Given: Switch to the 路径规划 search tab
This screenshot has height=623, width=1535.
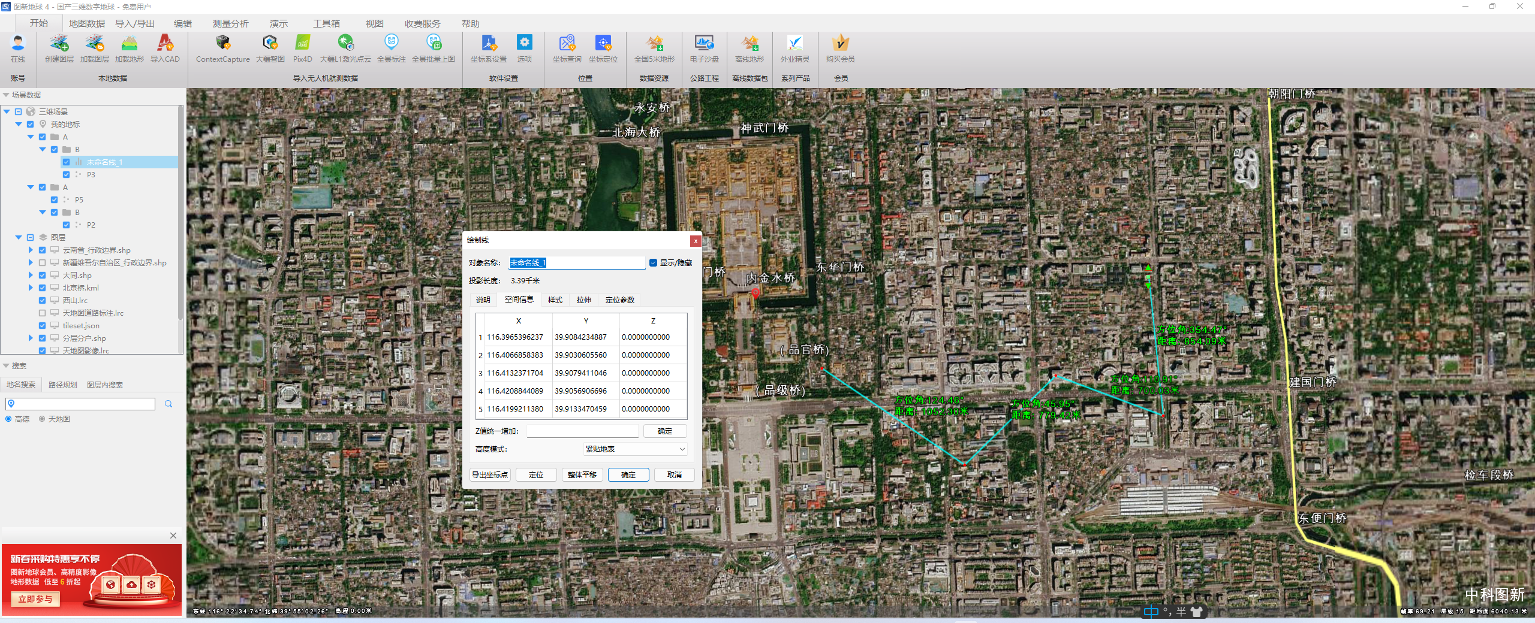Looking at the screenshot, I should coord(62,385).
